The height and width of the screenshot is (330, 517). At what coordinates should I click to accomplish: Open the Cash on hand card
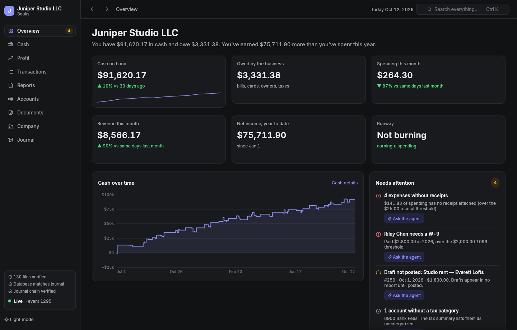click(159, 81)
